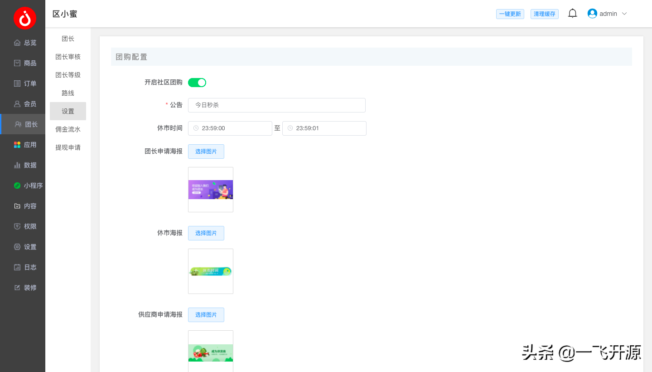Click the 一键更新 button
Screen dimensions: 652x372
point(510,14)
